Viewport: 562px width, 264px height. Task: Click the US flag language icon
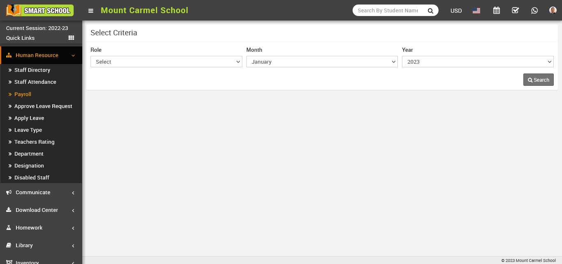(x=476, y=11)
